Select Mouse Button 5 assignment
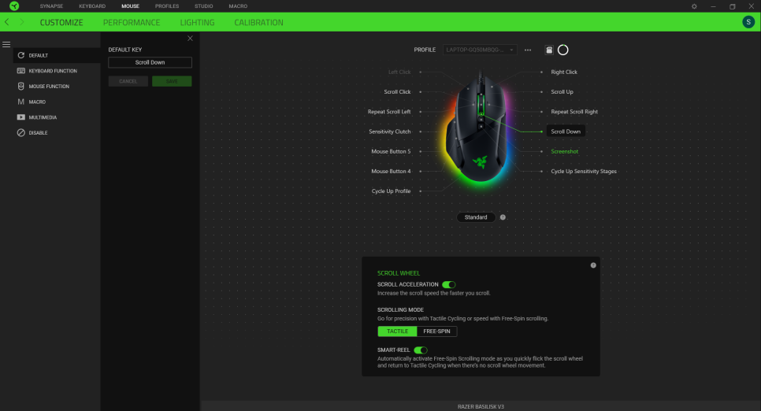This screenshot has height=411, width=761. point(391,152)
